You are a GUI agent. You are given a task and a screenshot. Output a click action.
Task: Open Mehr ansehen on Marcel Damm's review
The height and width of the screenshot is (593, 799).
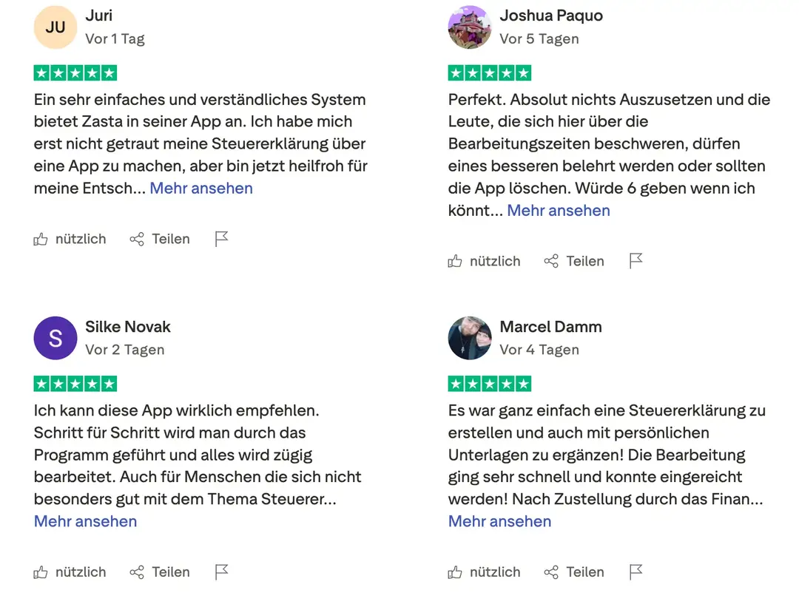tap(500, 521)
